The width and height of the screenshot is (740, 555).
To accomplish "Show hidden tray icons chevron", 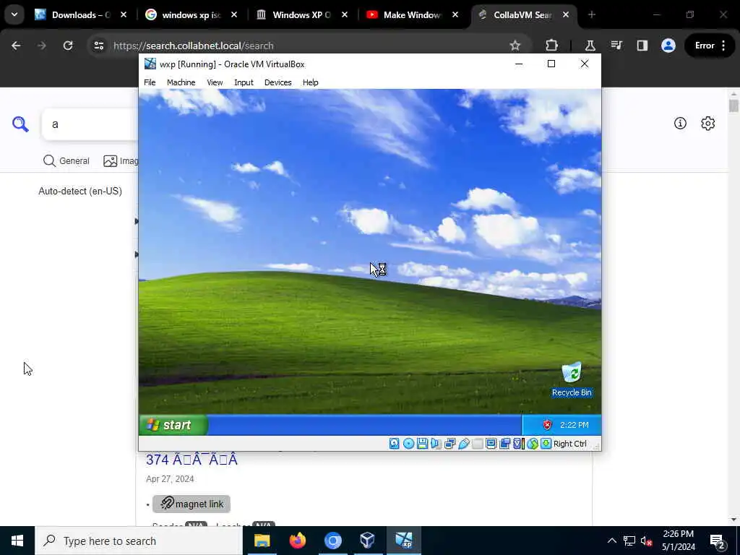I will pyautogui.click(x=611, y=541).
